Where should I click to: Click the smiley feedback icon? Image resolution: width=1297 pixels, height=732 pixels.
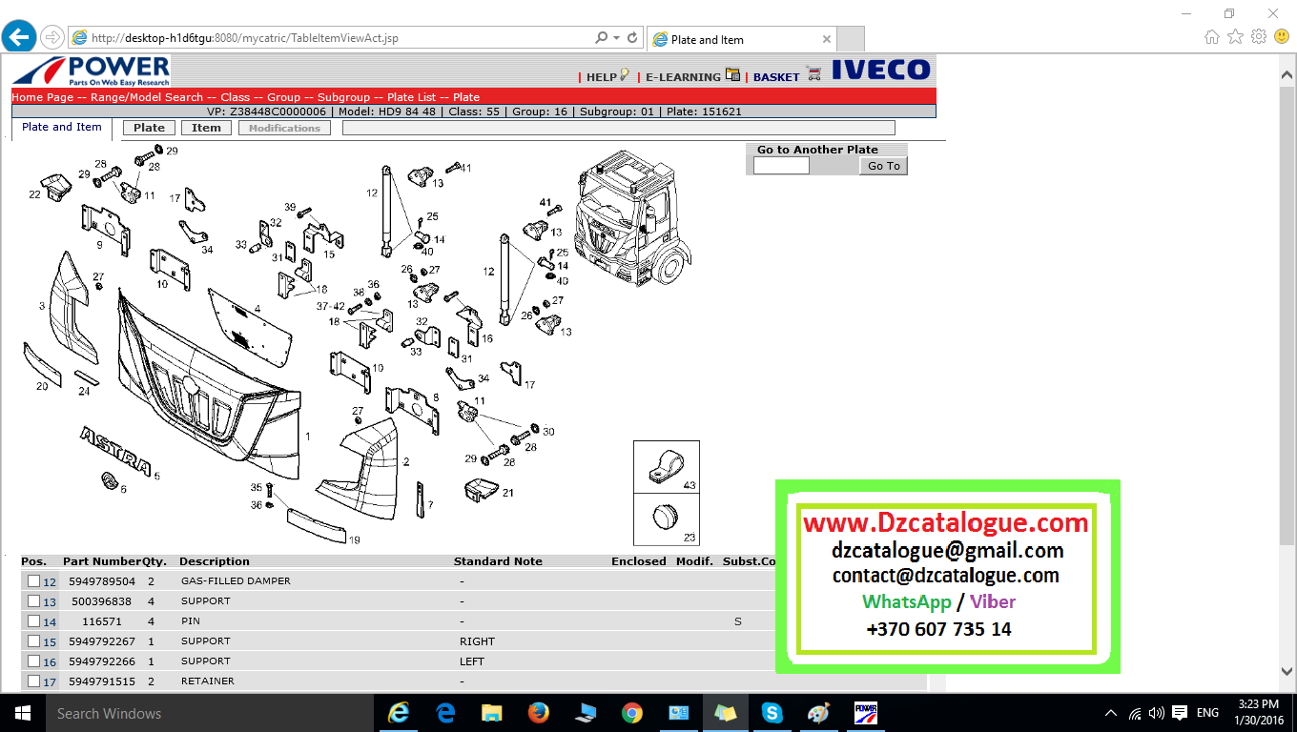click(x=1282, y=37)
